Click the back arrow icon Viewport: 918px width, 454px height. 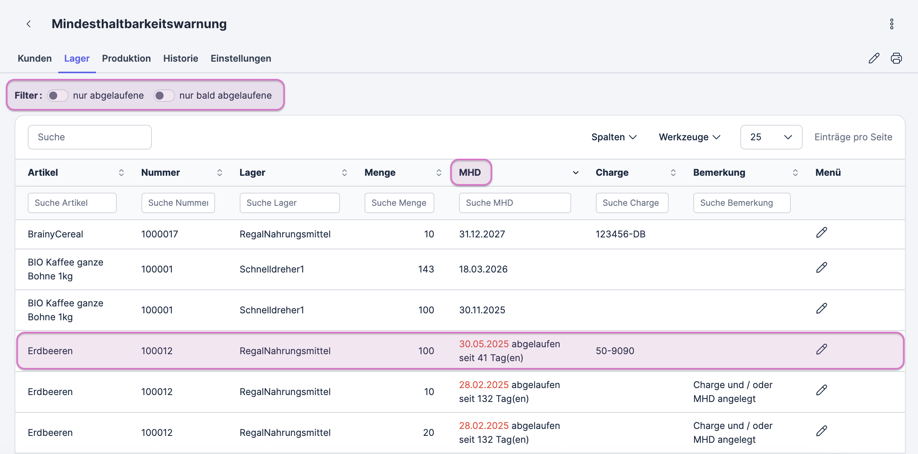click(x=29, y=24)
